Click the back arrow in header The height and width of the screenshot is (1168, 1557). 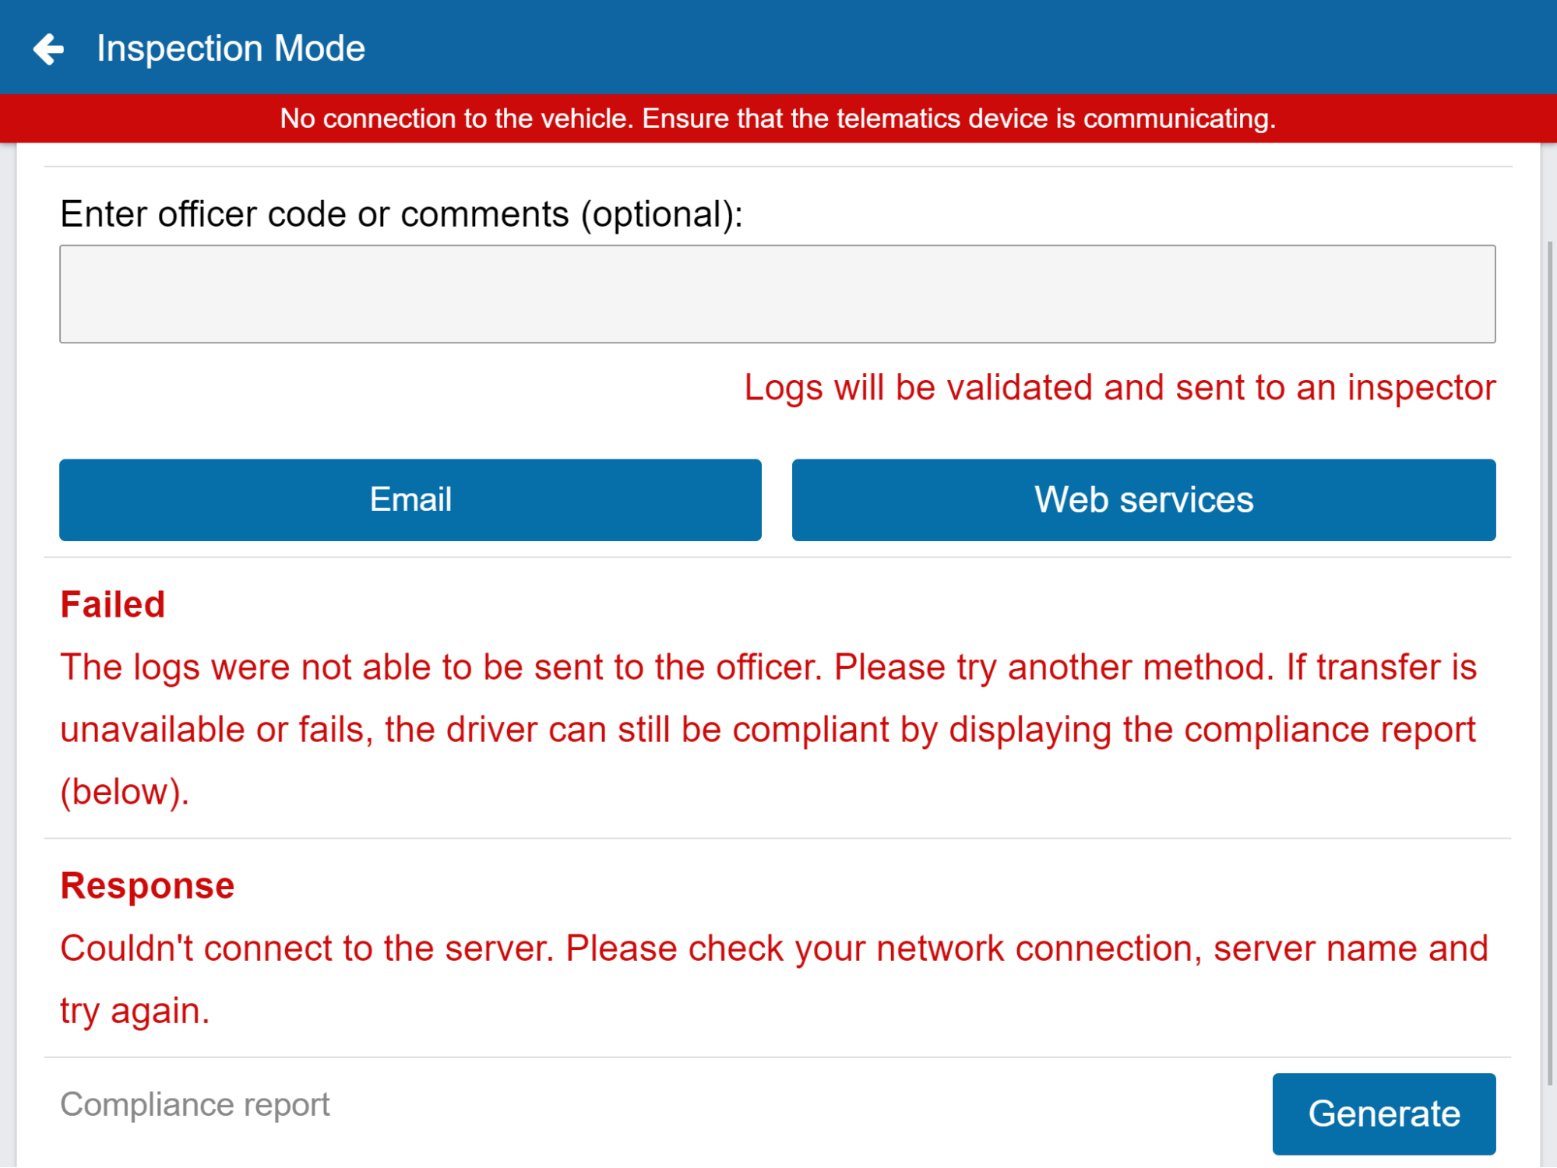[48, 49]
